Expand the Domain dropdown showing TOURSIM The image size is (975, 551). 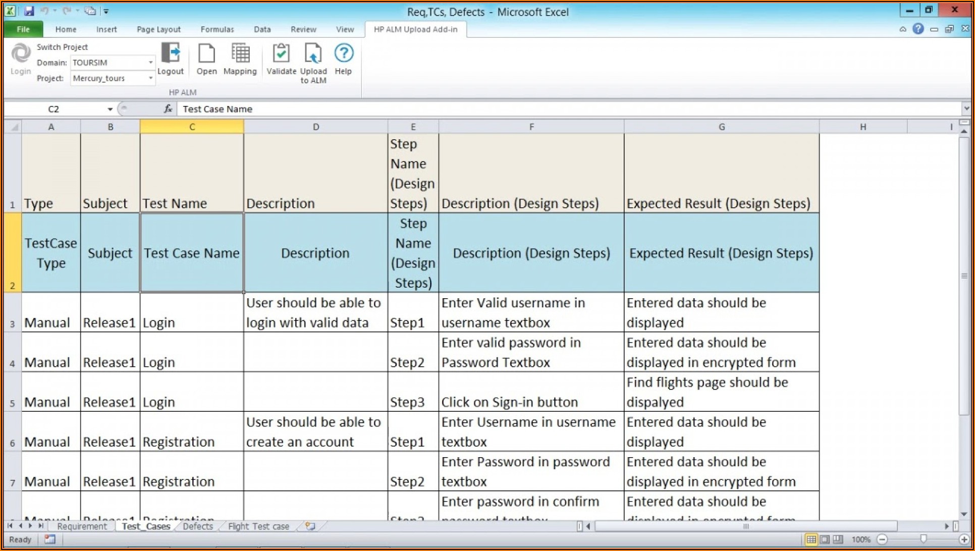coord(150,63)
